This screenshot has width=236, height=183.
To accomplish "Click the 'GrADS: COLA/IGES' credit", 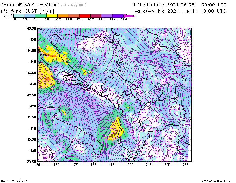I will [14, 181].
